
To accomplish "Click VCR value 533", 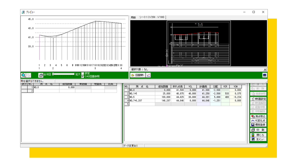I will coord(225,93).
